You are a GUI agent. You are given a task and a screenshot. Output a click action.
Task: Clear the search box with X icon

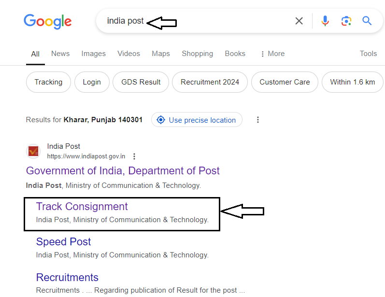[x=299, y=21]
